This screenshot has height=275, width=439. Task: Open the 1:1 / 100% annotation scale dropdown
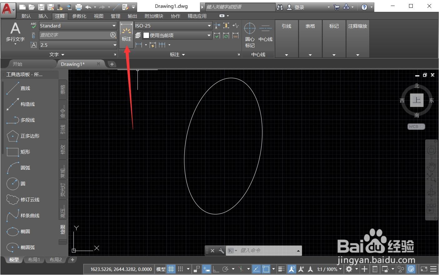coord(330,269)
